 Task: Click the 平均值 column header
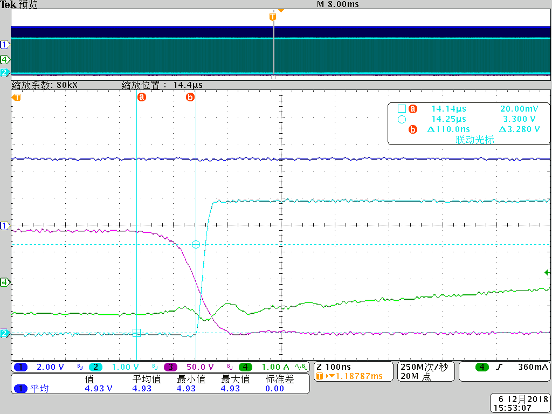pos(147,379)
